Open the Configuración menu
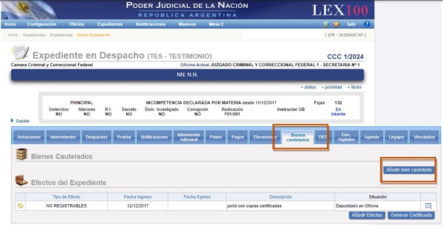The image size is (443, 229). 41,24
